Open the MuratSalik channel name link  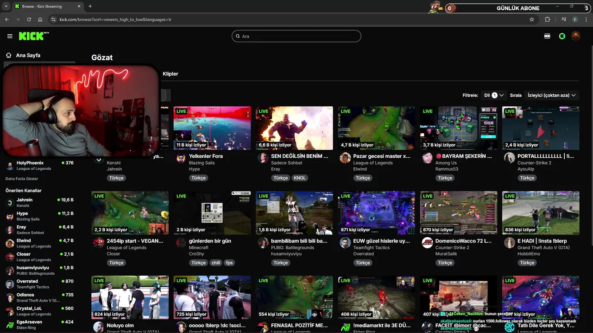(x=446, y=254)
